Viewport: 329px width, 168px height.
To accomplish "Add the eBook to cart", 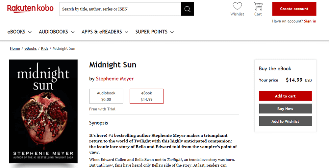I will (x=285, y=96).
